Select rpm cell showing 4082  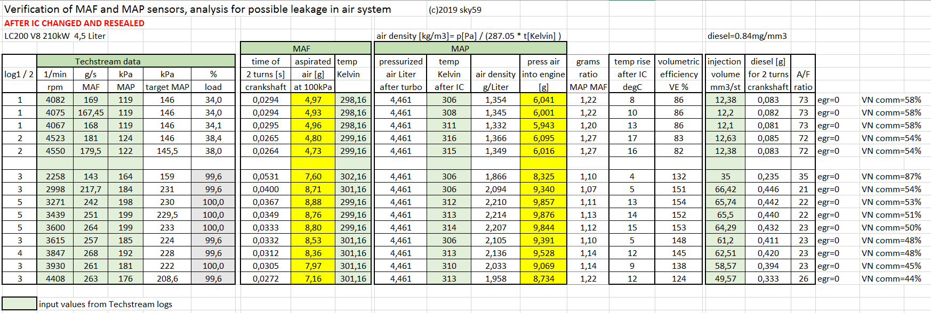(x=55, y=100)
